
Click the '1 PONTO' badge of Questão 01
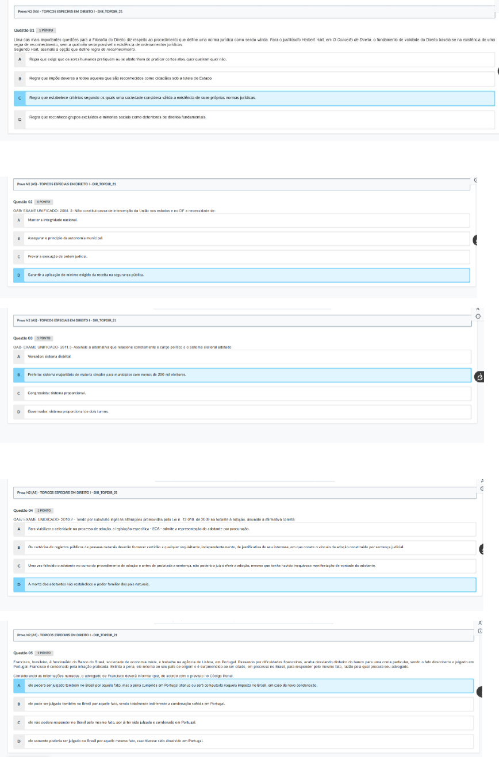coord(46,29)
